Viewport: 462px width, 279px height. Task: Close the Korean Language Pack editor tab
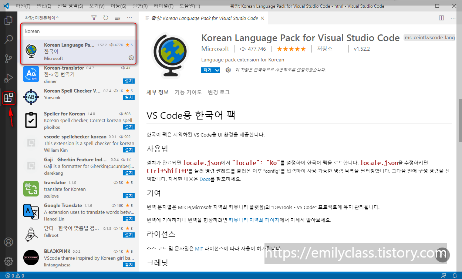click(x=262, y=18)
